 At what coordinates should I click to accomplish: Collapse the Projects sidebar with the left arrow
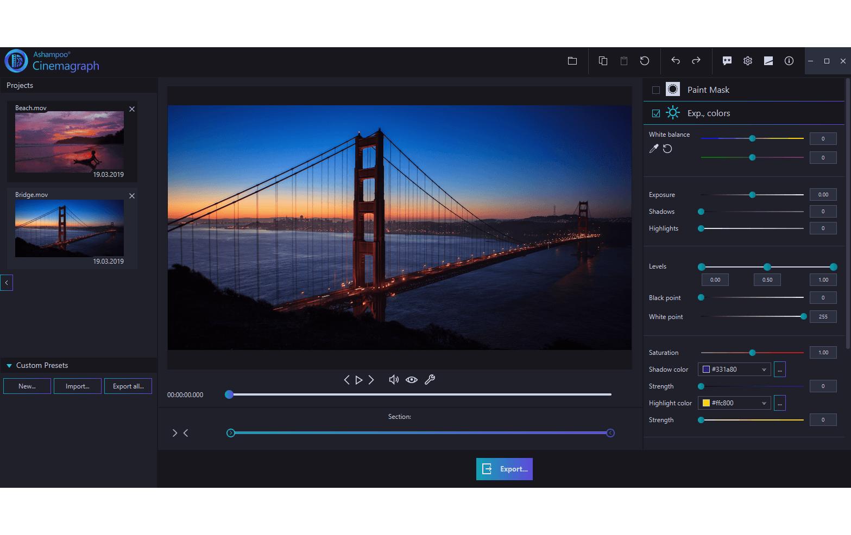click(x=7, y=282)
